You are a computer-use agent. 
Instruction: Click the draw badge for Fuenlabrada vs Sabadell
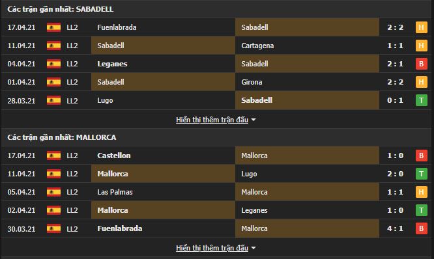(421, 27)
